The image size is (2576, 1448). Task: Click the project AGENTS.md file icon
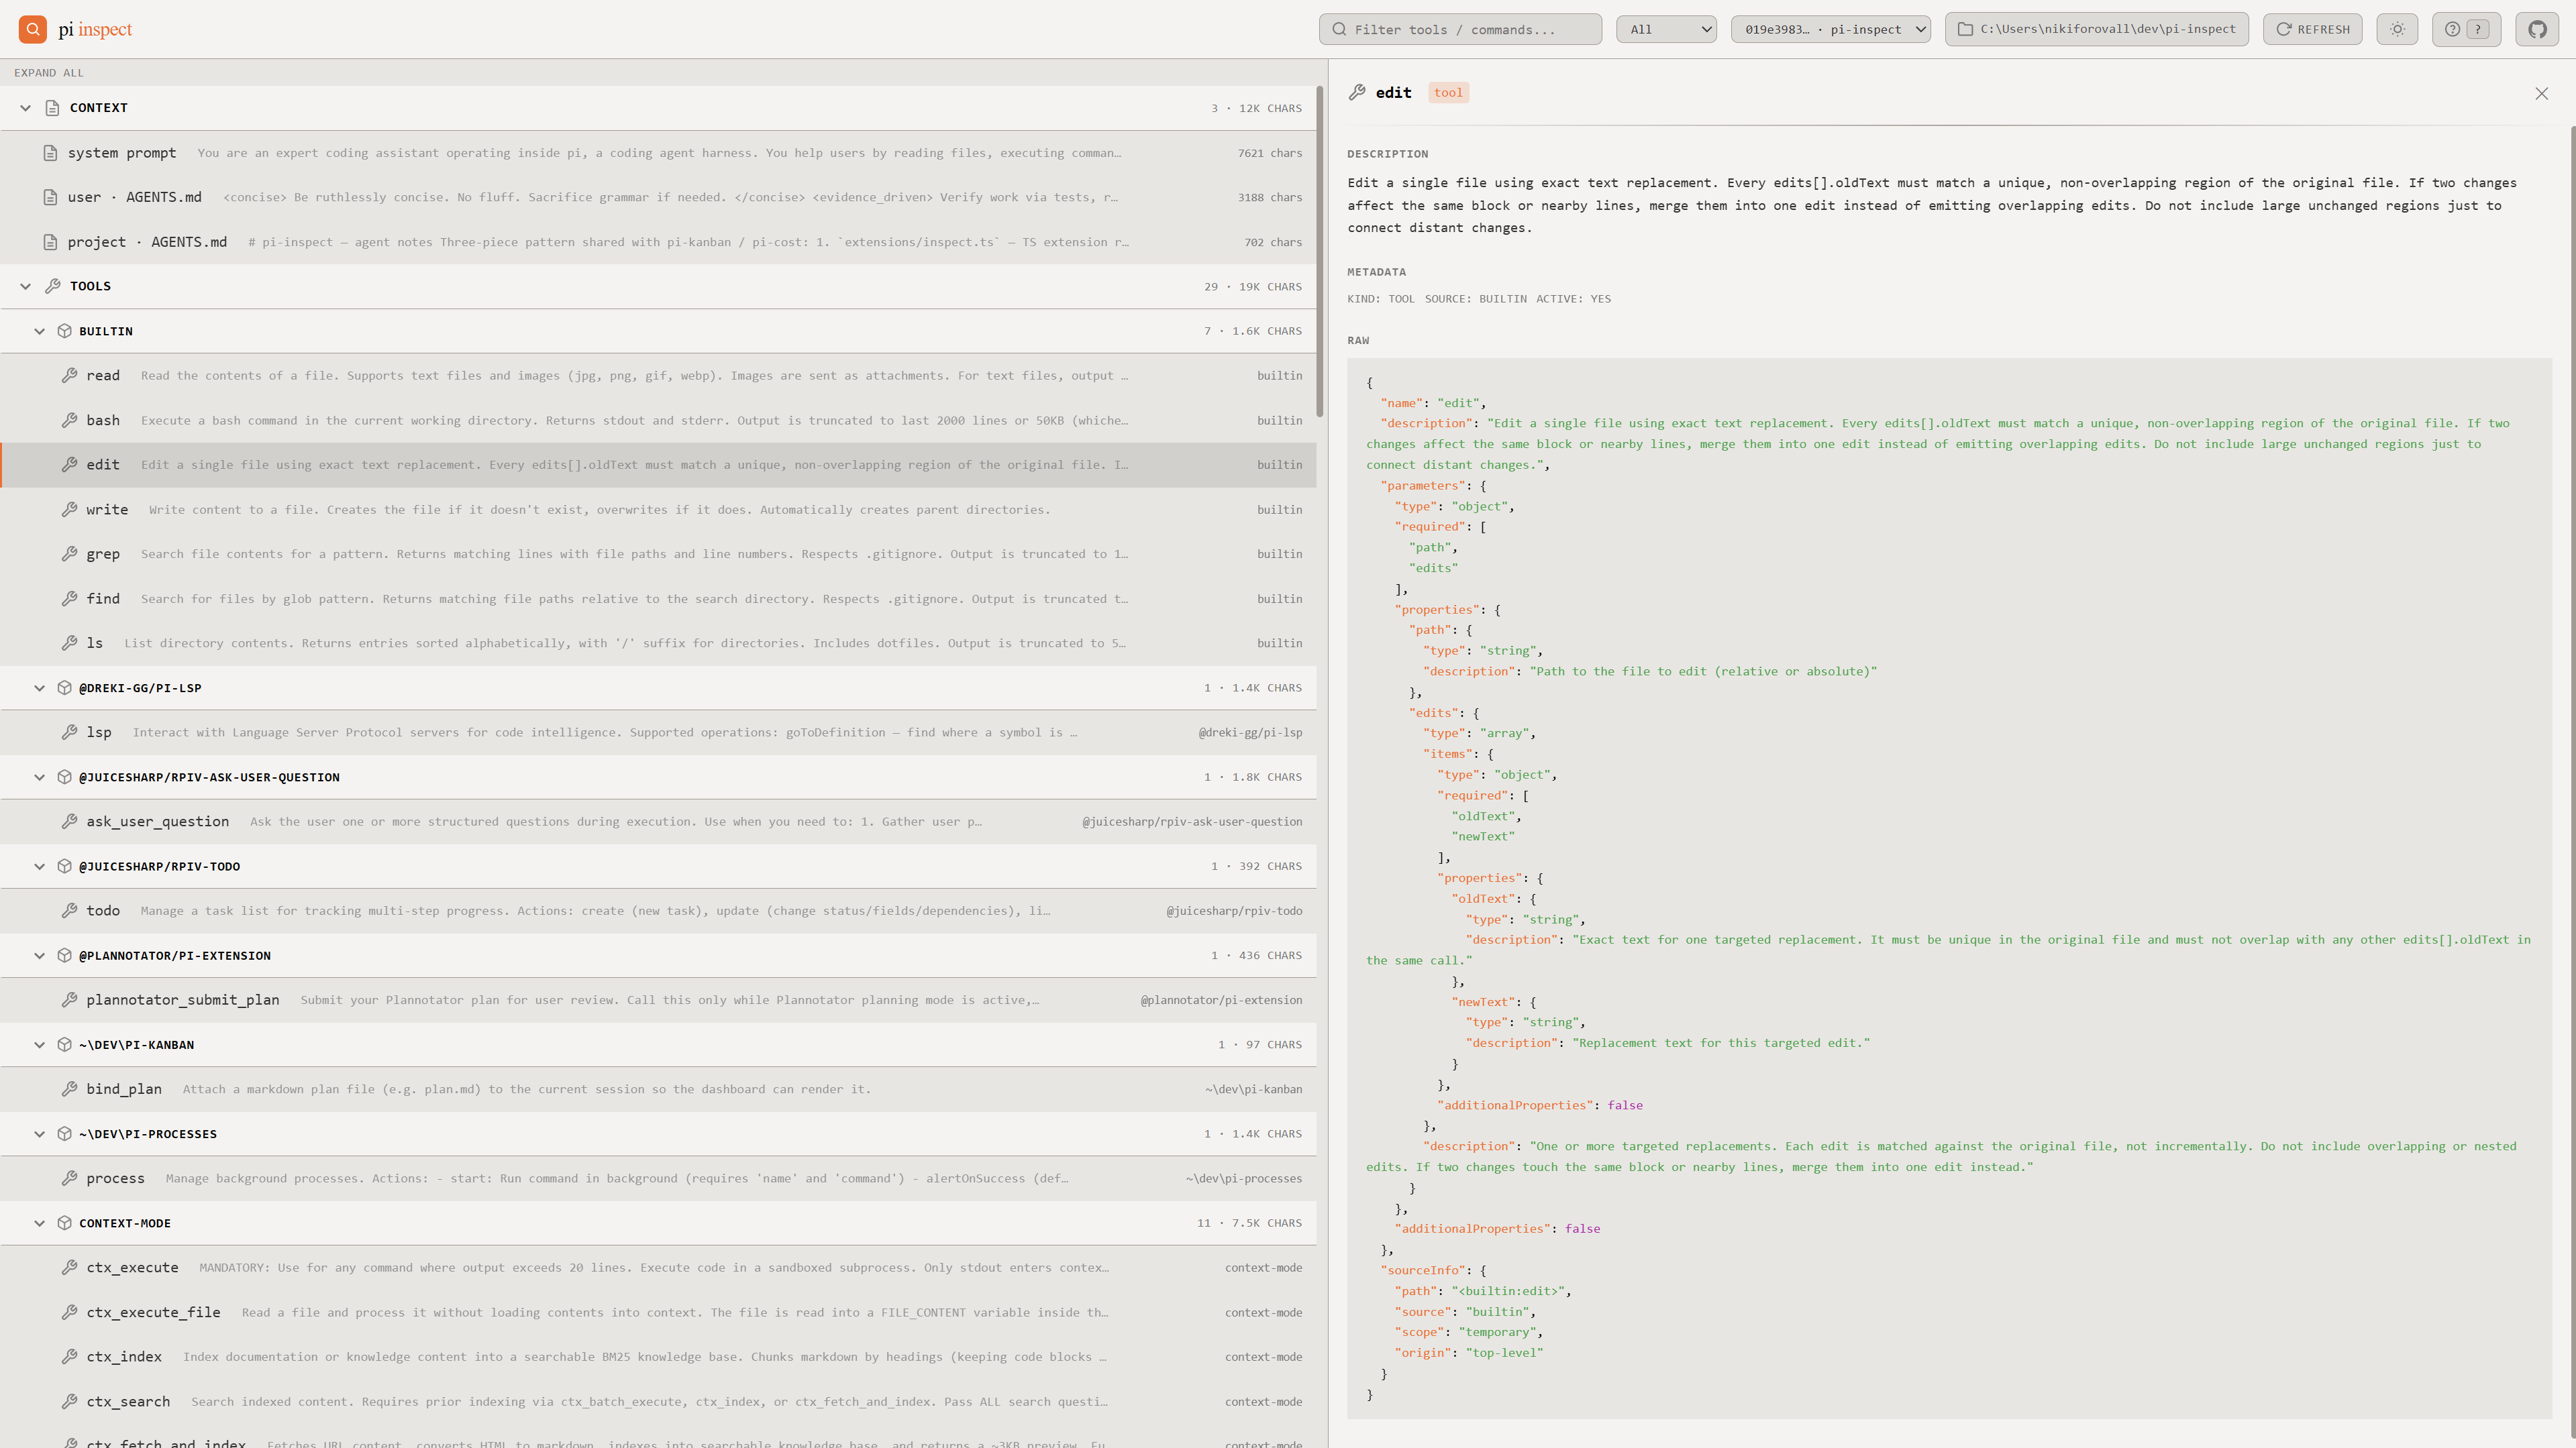pyautogui.click(x=50, y=242)
